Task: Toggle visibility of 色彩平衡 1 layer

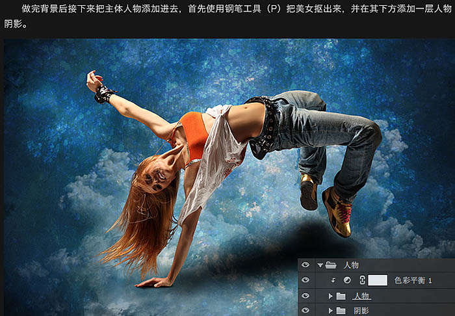Action: tap(305, 280)
